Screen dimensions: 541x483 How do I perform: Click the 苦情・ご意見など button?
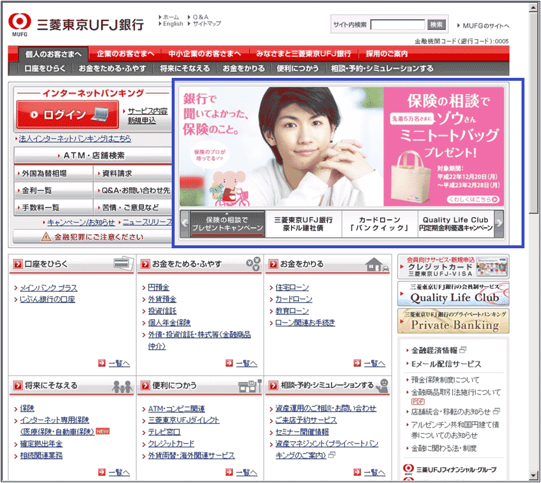click(133, 208)
